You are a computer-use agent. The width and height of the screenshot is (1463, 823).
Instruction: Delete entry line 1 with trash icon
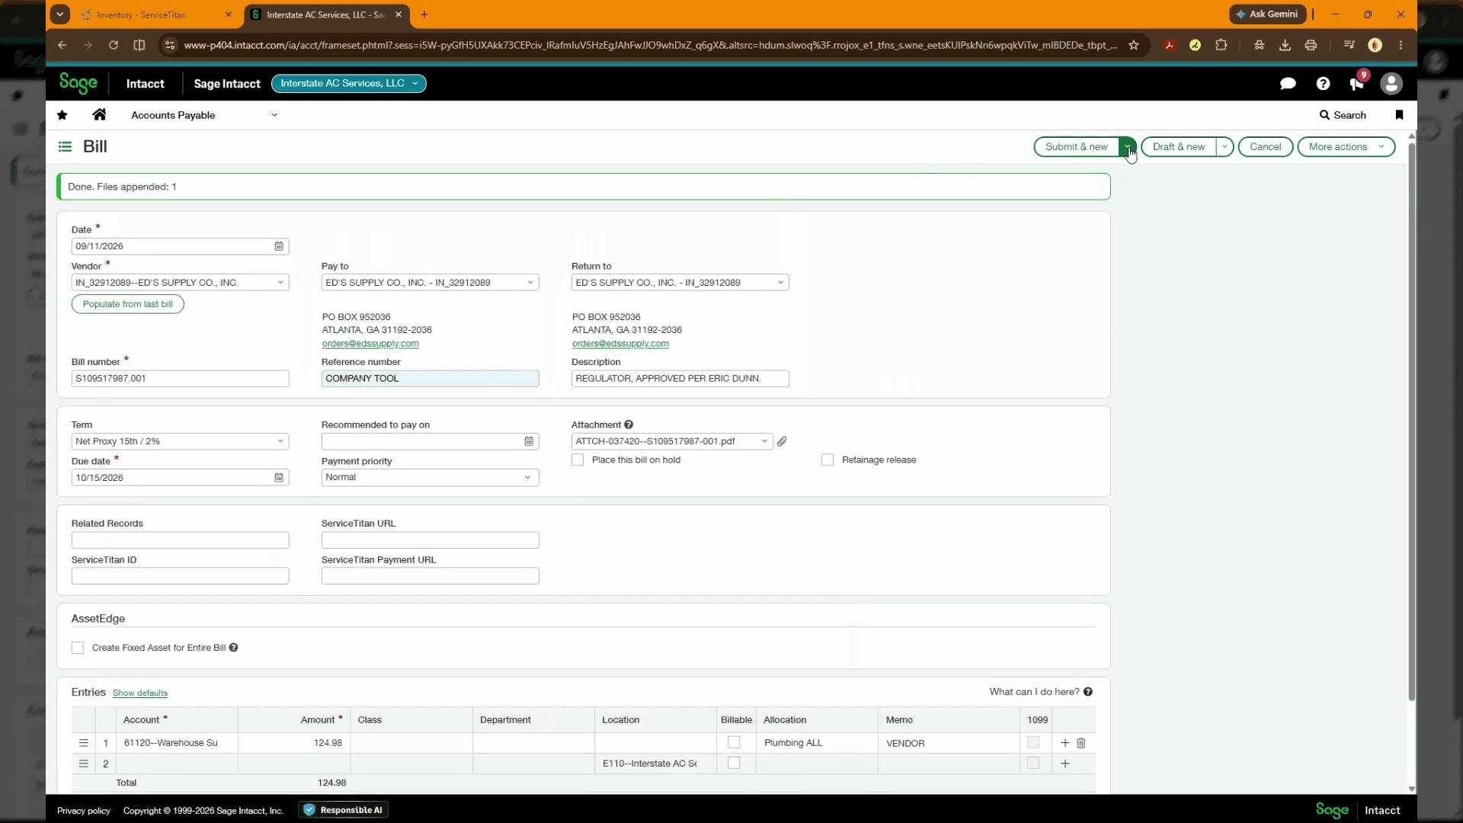click(1081, 743)
